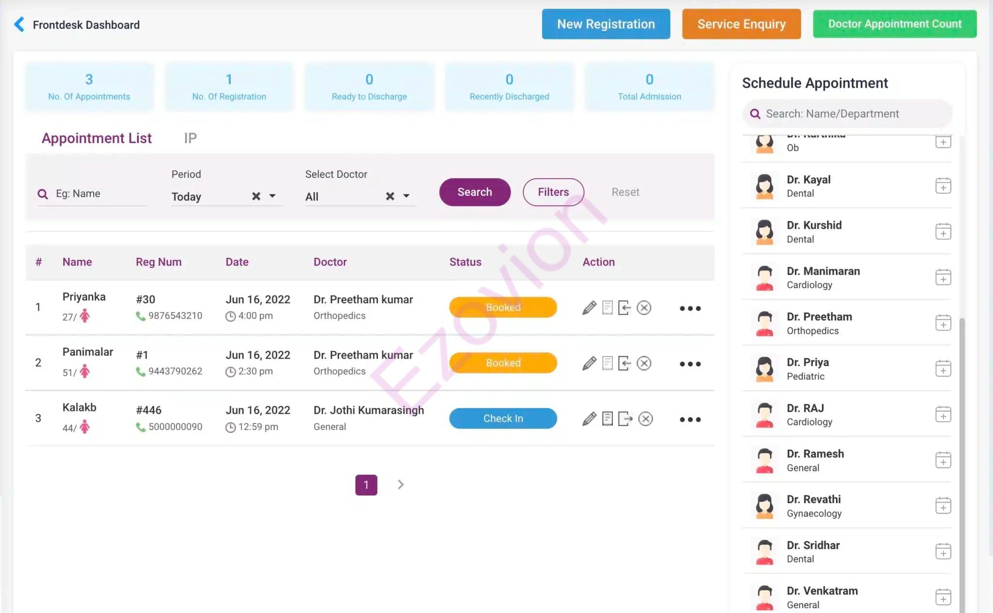The image size is (993, 613).
Task: Open the Select Doctor dropdown arrow
Action: pos(406,196)
